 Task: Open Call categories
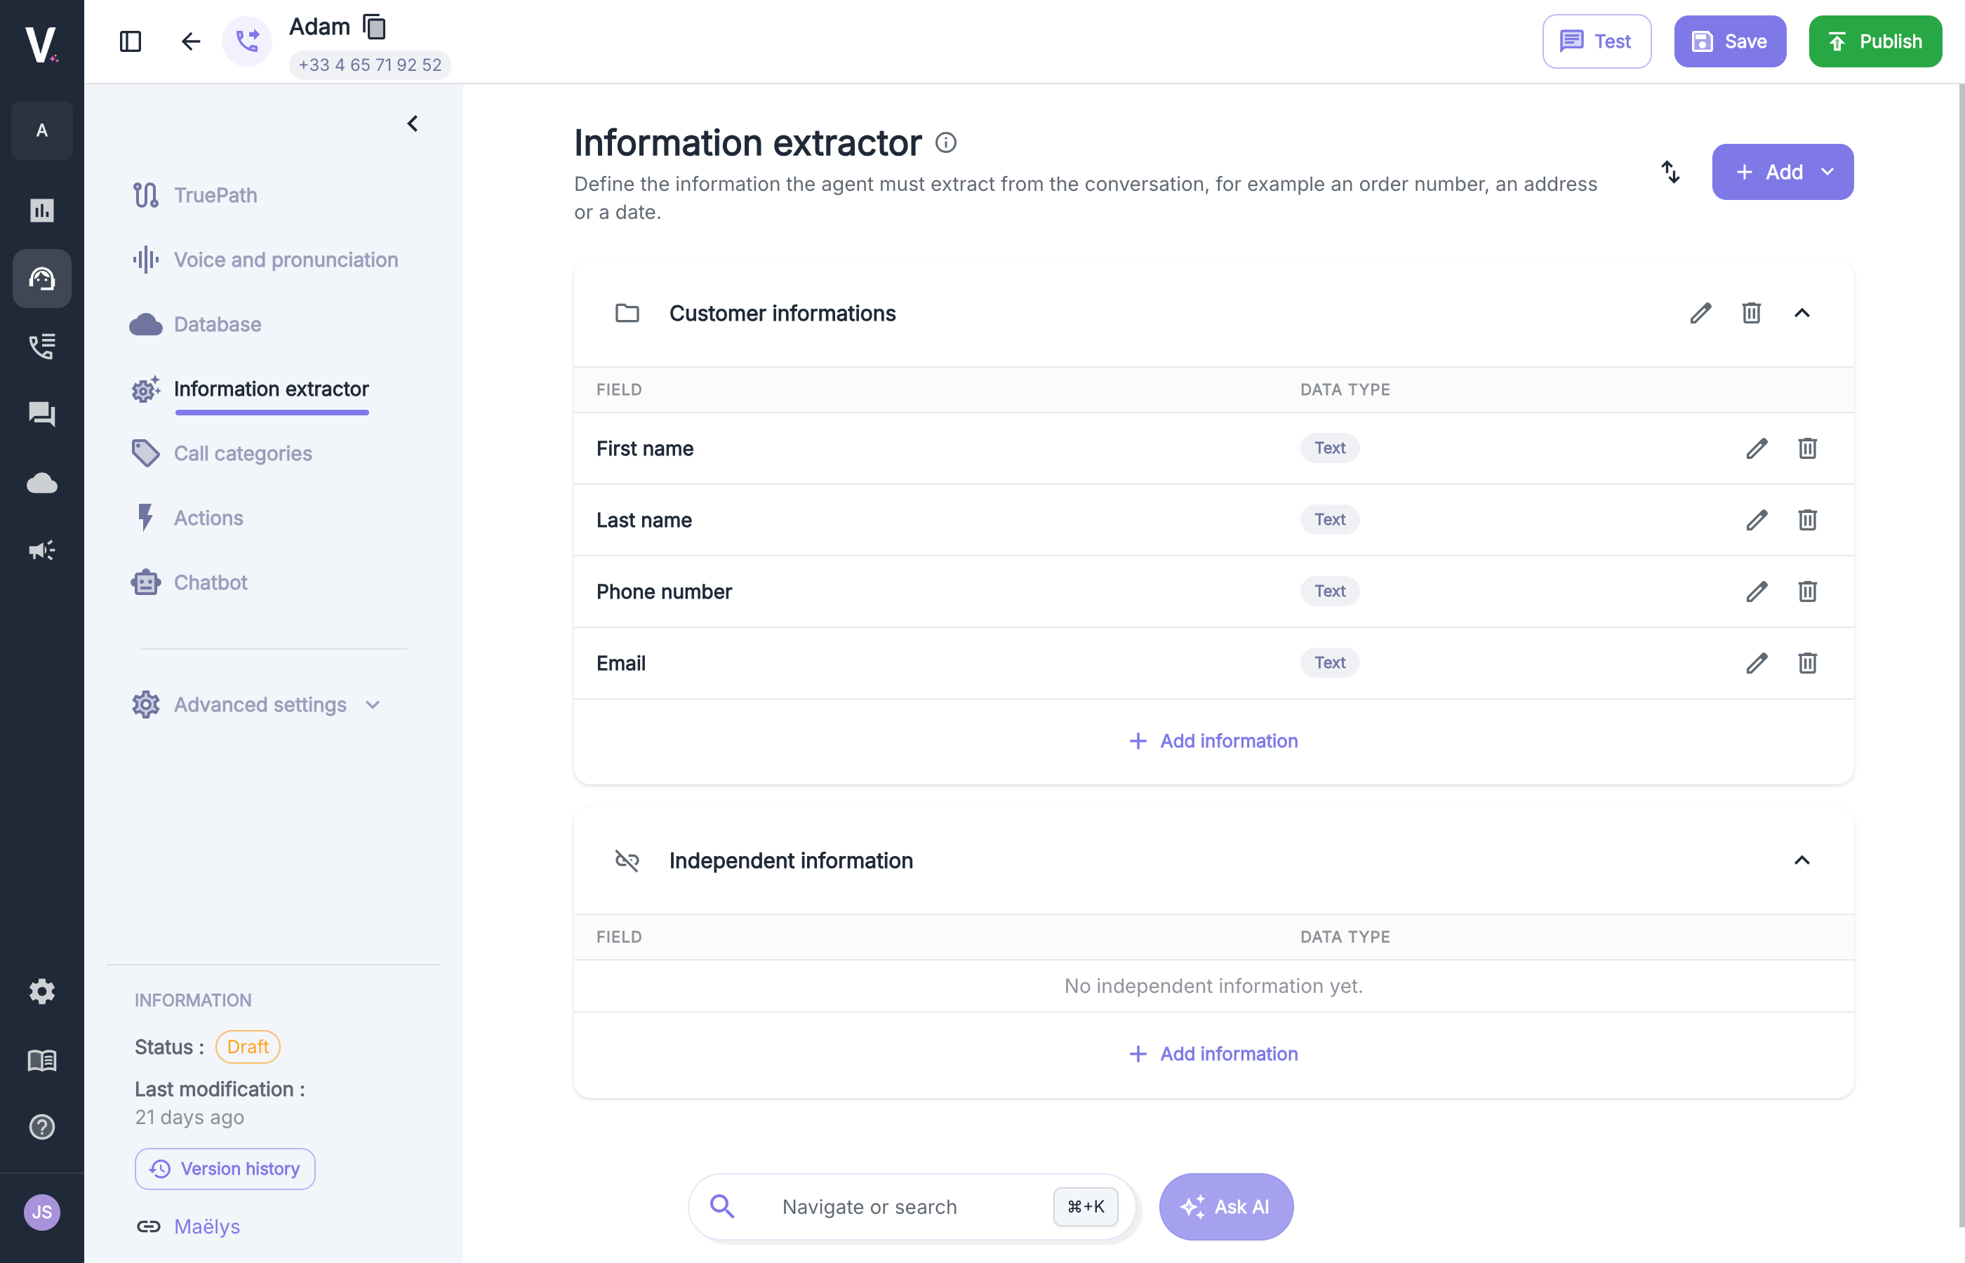222,453
